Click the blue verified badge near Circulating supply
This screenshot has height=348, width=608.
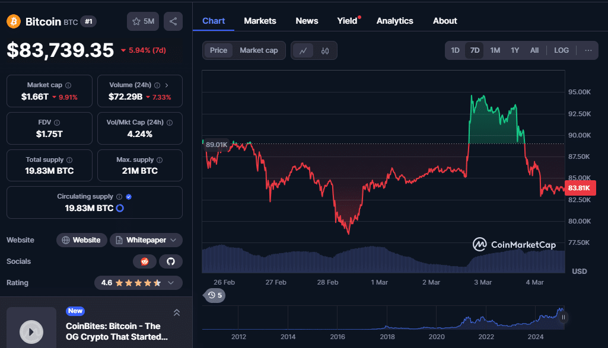click(129, 197)
